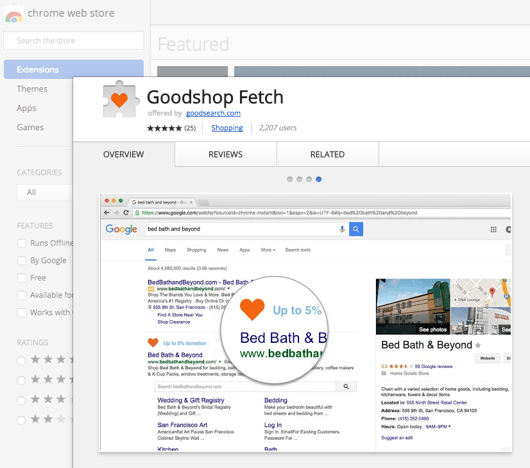Open the REVIEWS tab
Screen dimensions: 530x468
pos(226,155)
